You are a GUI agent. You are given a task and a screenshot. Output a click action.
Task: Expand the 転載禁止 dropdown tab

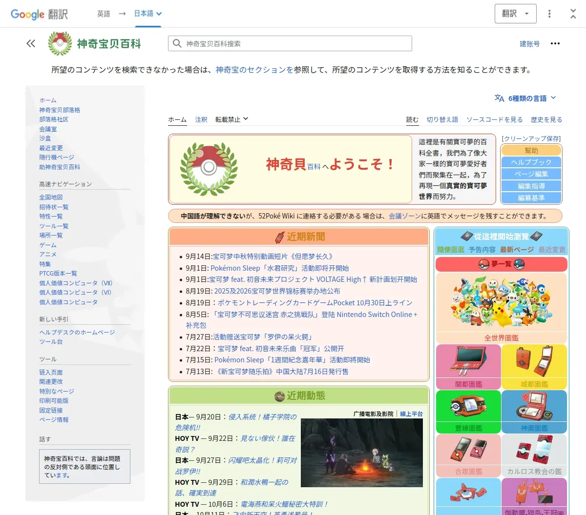click(x=232, y=119)
